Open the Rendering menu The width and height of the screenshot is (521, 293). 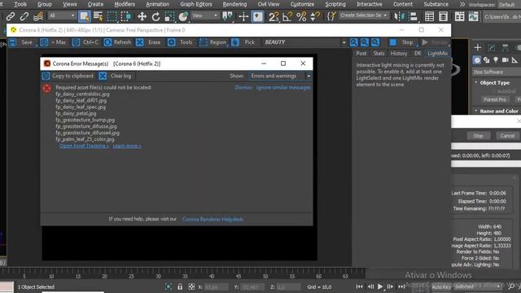234,4
